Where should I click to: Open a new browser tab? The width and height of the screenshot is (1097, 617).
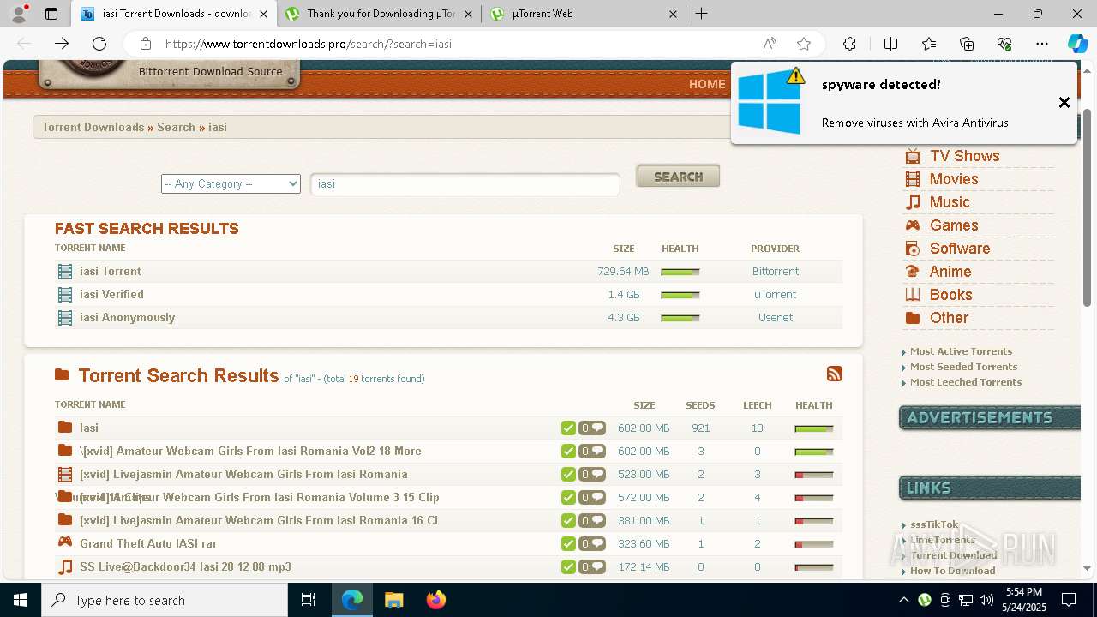click(x=702, y=14)
